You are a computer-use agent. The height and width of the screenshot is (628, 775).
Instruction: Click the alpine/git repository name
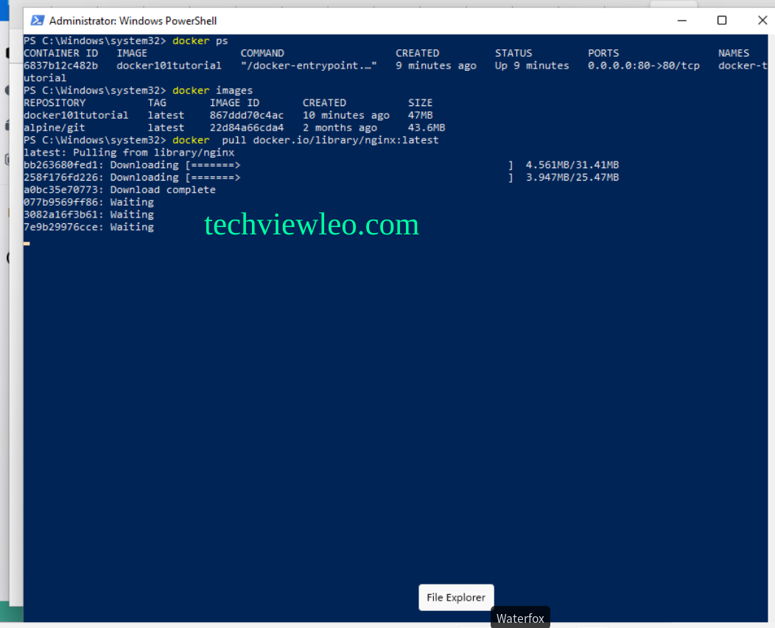click(55, 128)
